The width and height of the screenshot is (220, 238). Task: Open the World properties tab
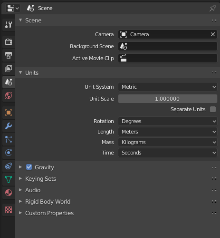[9, 95]
